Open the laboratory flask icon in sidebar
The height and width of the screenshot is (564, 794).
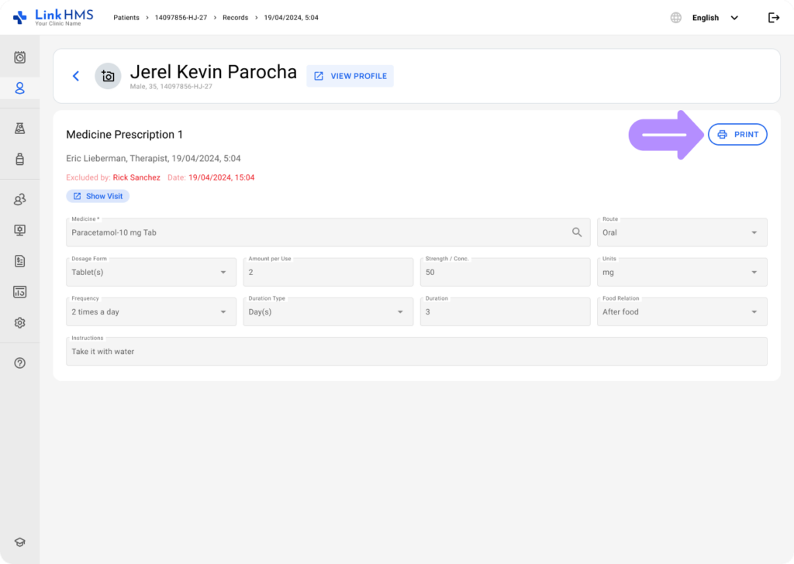pos(20,129)
